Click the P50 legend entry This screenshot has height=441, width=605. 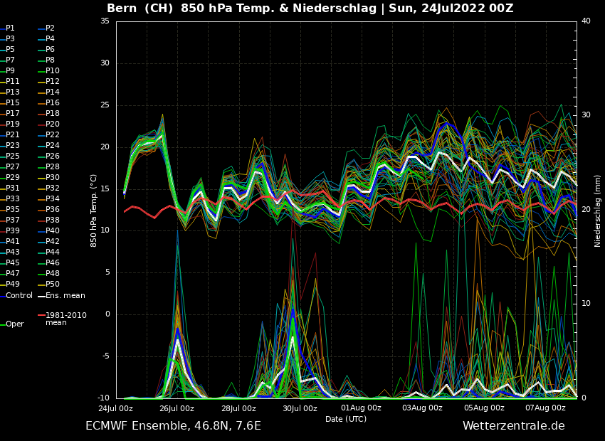(53, 284)
